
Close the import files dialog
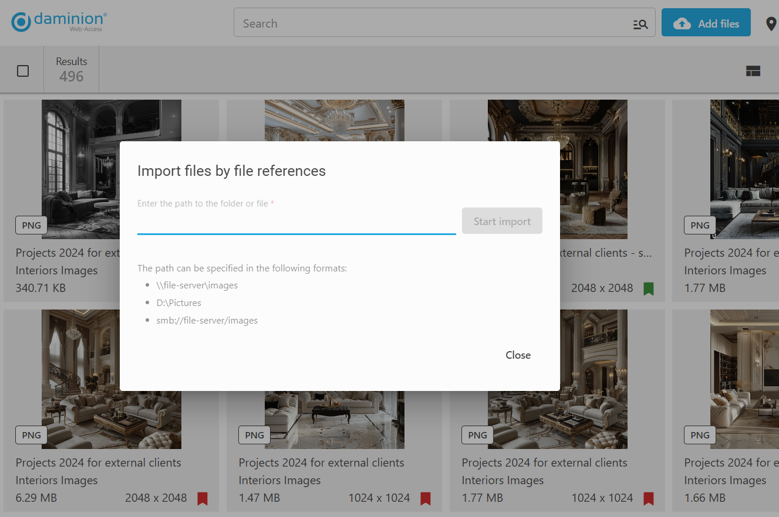[518, 355]
